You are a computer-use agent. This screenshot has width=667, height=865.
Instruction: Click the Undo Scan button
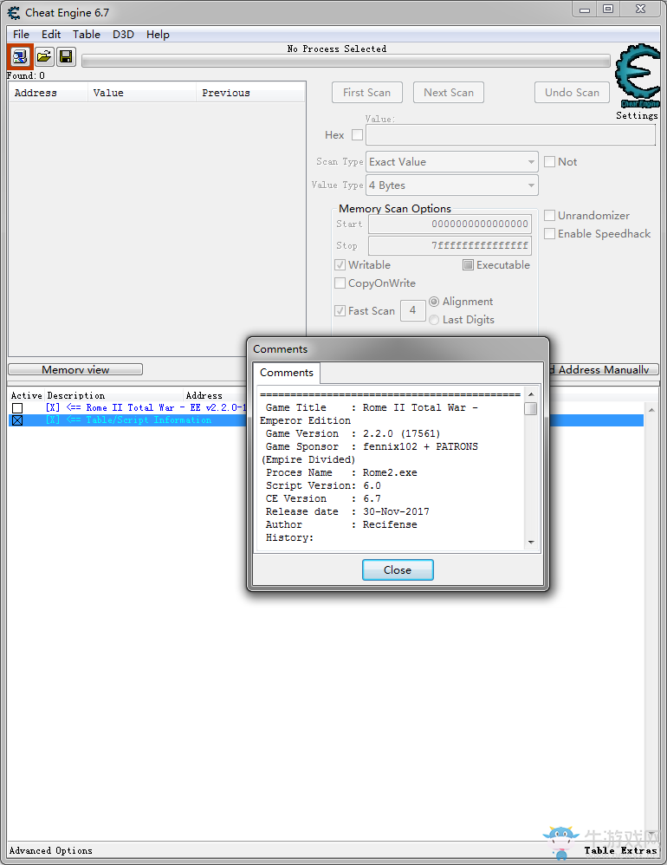pyautogui.click(x=573, y=92)
